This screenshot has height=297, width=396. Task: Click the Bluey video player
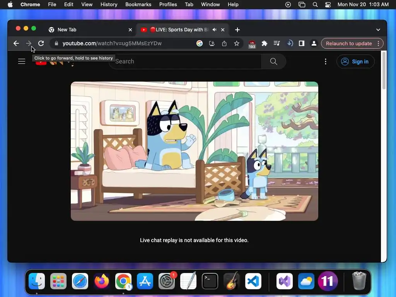coord(195,151)
